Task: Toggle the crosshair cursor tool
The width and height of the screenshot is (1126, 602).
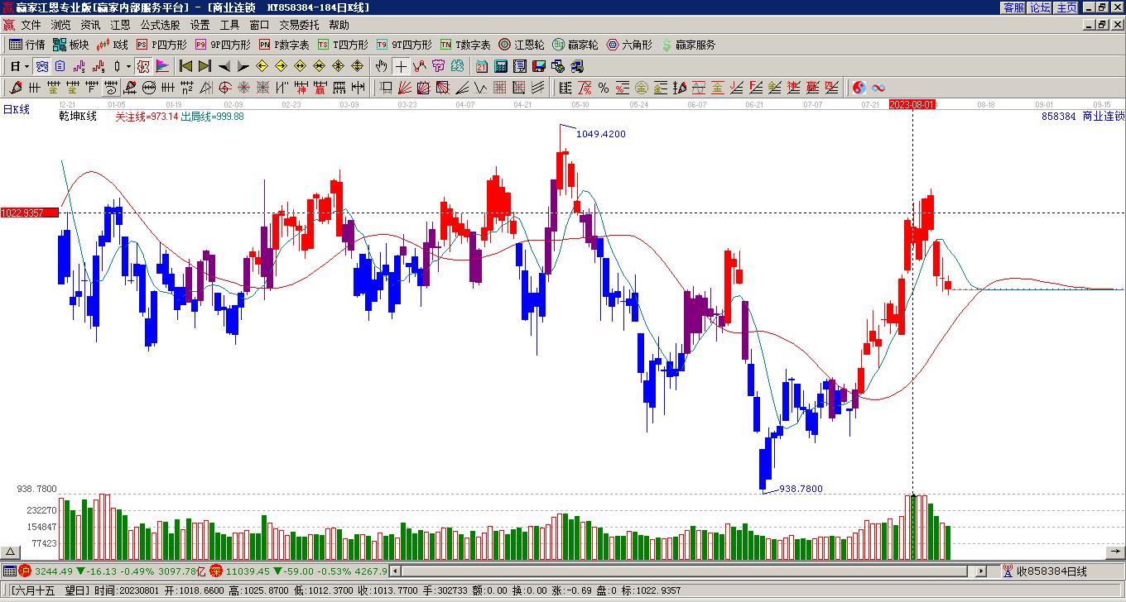Action: (x=401, y=66)
